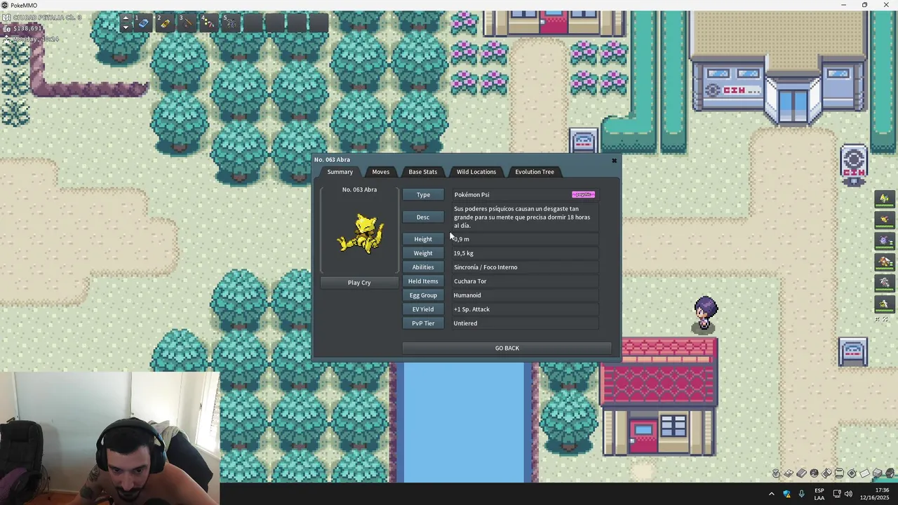Click the hotbar page up arrow

[126, 18]
